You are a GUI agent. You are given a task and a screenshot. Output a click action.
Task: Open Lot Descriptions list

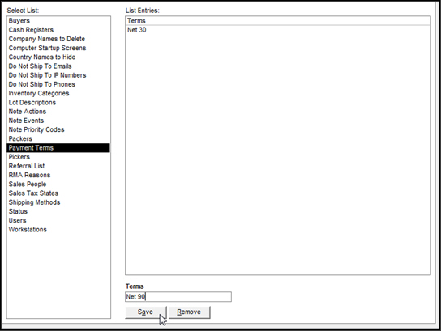(x=58, y=103)
